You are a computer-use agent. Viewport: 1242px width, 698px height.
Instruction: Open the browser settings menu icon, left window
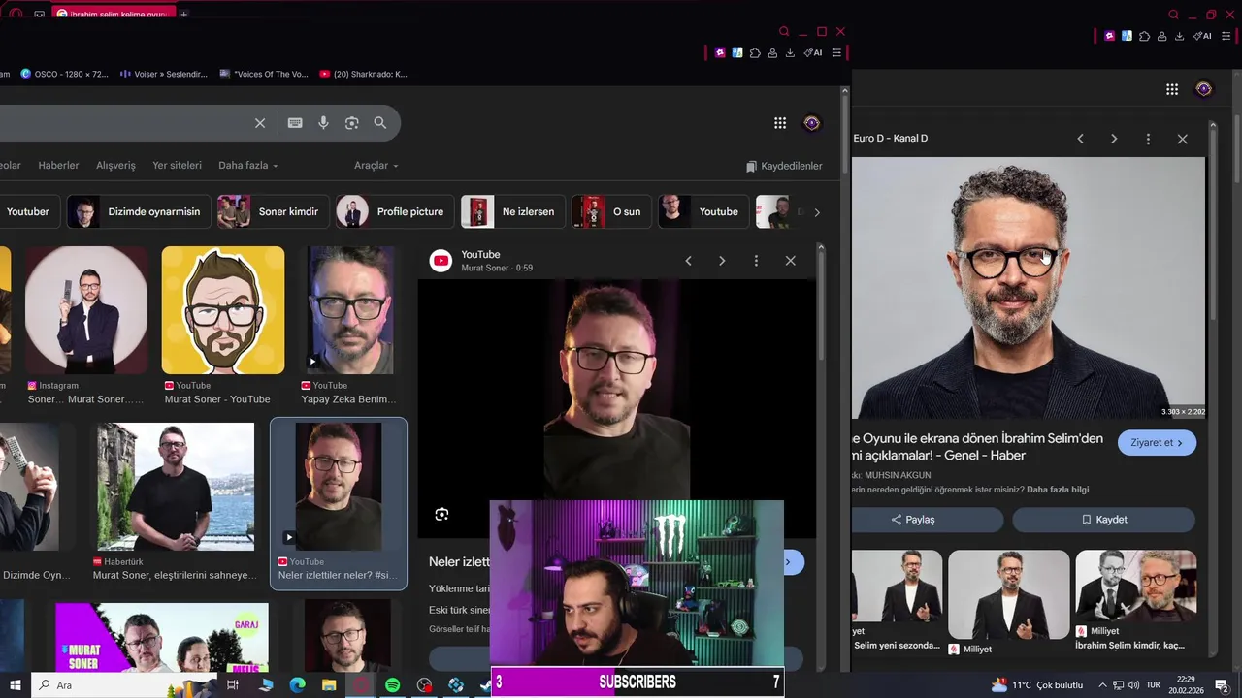[x=836, y=52]
